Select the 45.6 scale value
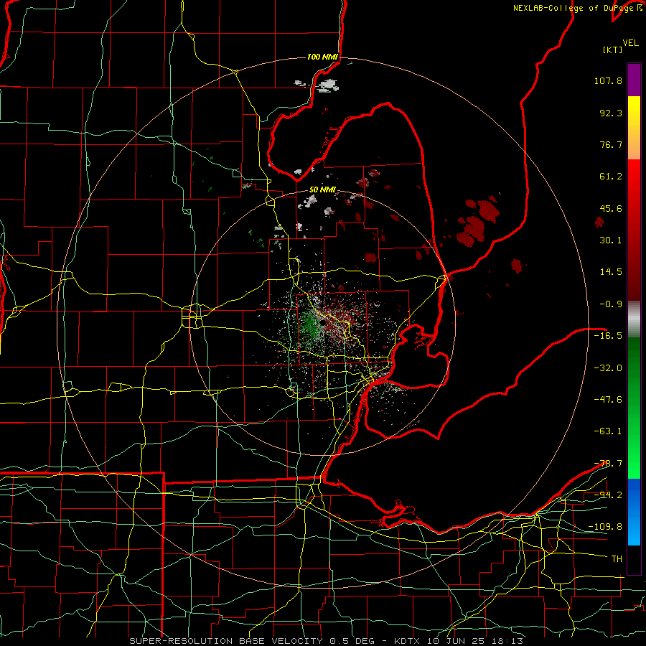The height and width of the screenshot is (646, 646). (x=611, y=208)
